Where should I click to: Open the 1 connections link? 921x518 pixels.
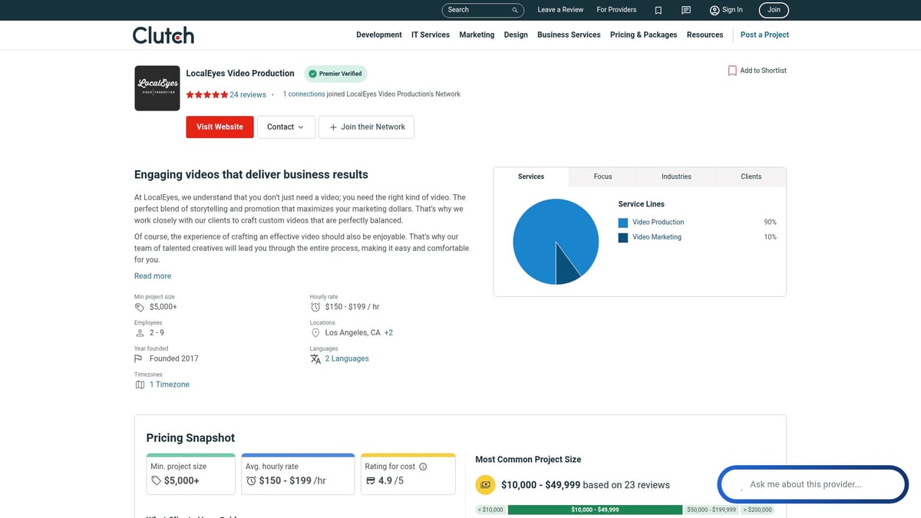pos(304,94)
